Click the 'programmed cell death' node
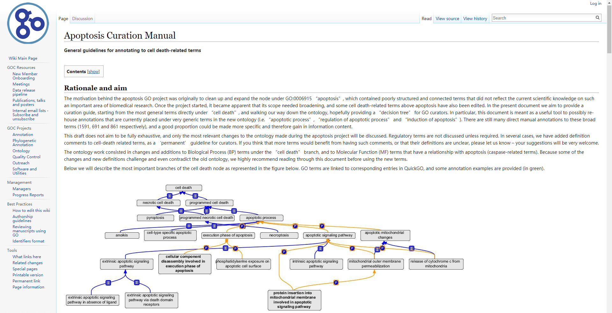The width and height of the screenshot is (612, 313). coord(209,203)
